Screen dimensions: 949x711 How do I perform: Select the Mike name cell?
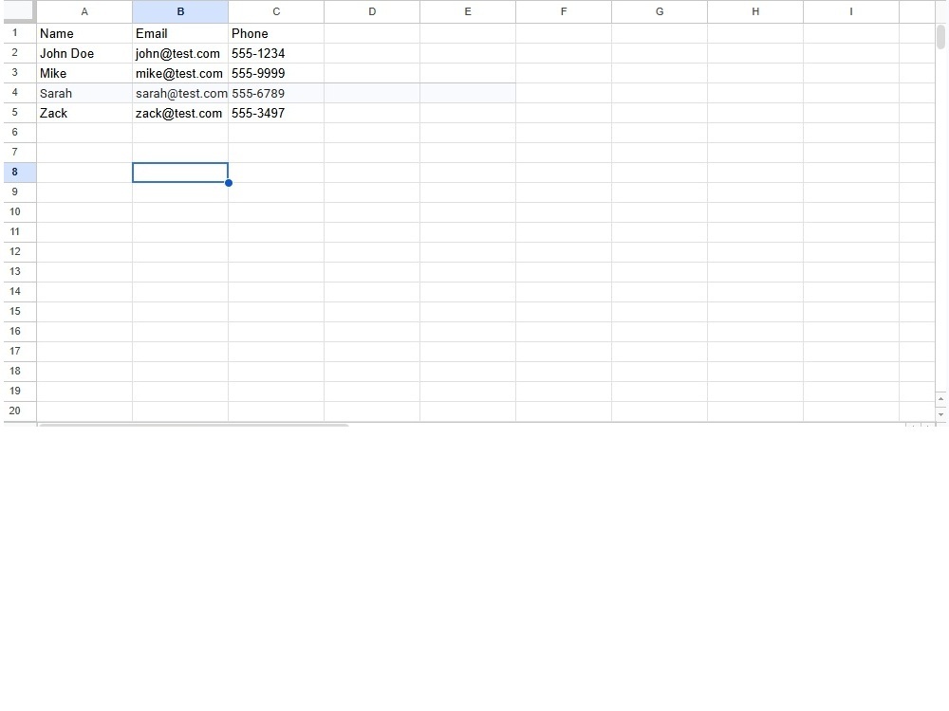(84, 73)
